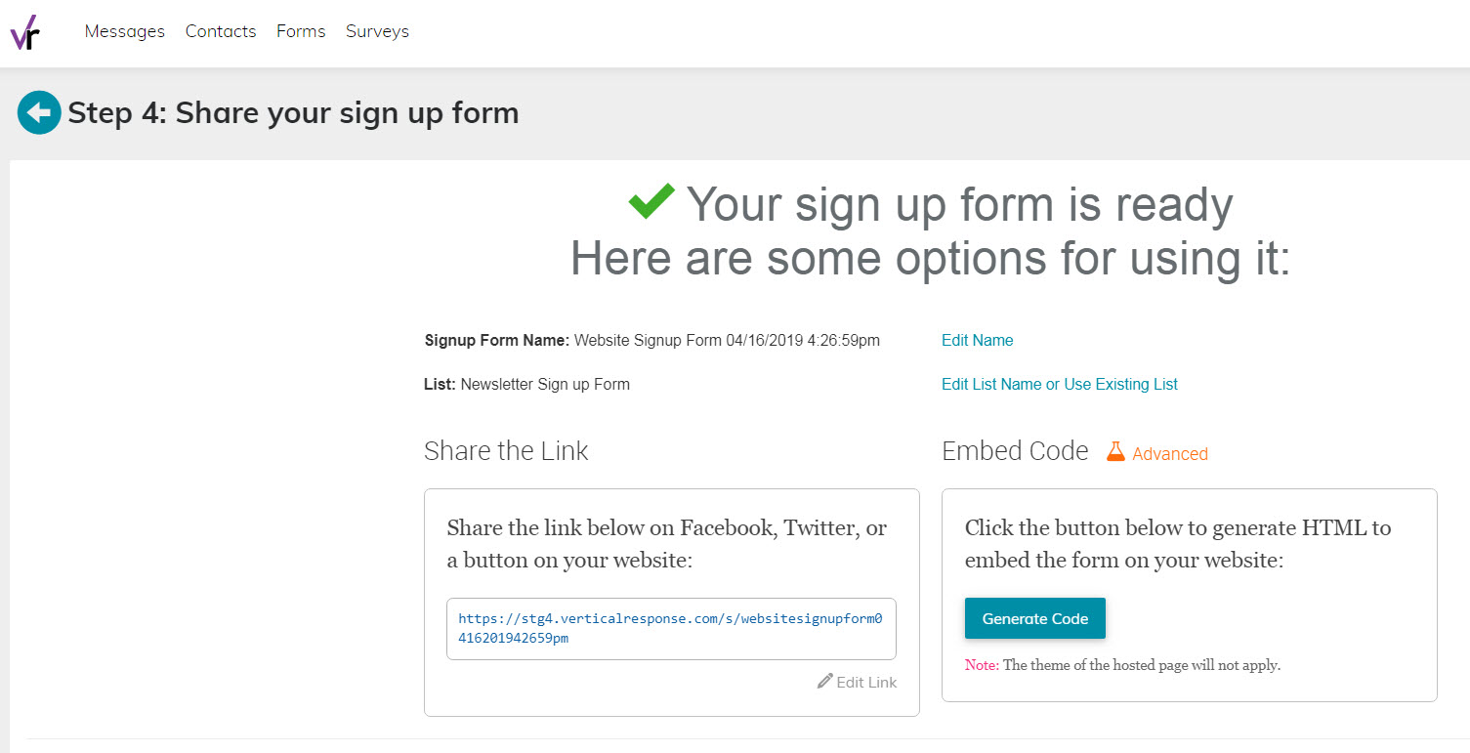Click the Advanced label next to Embed Code
This screenshot has height=753, width=1470.
pyautogui.click(x=1169, y=453)
